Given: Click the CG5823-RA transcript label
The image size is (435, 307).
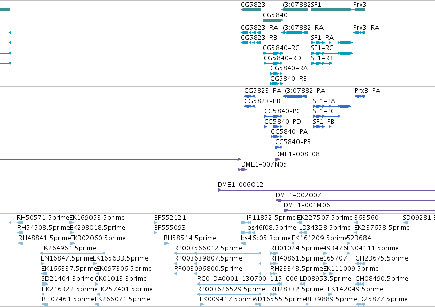Looking at the screenshot, I should point(259,28).
